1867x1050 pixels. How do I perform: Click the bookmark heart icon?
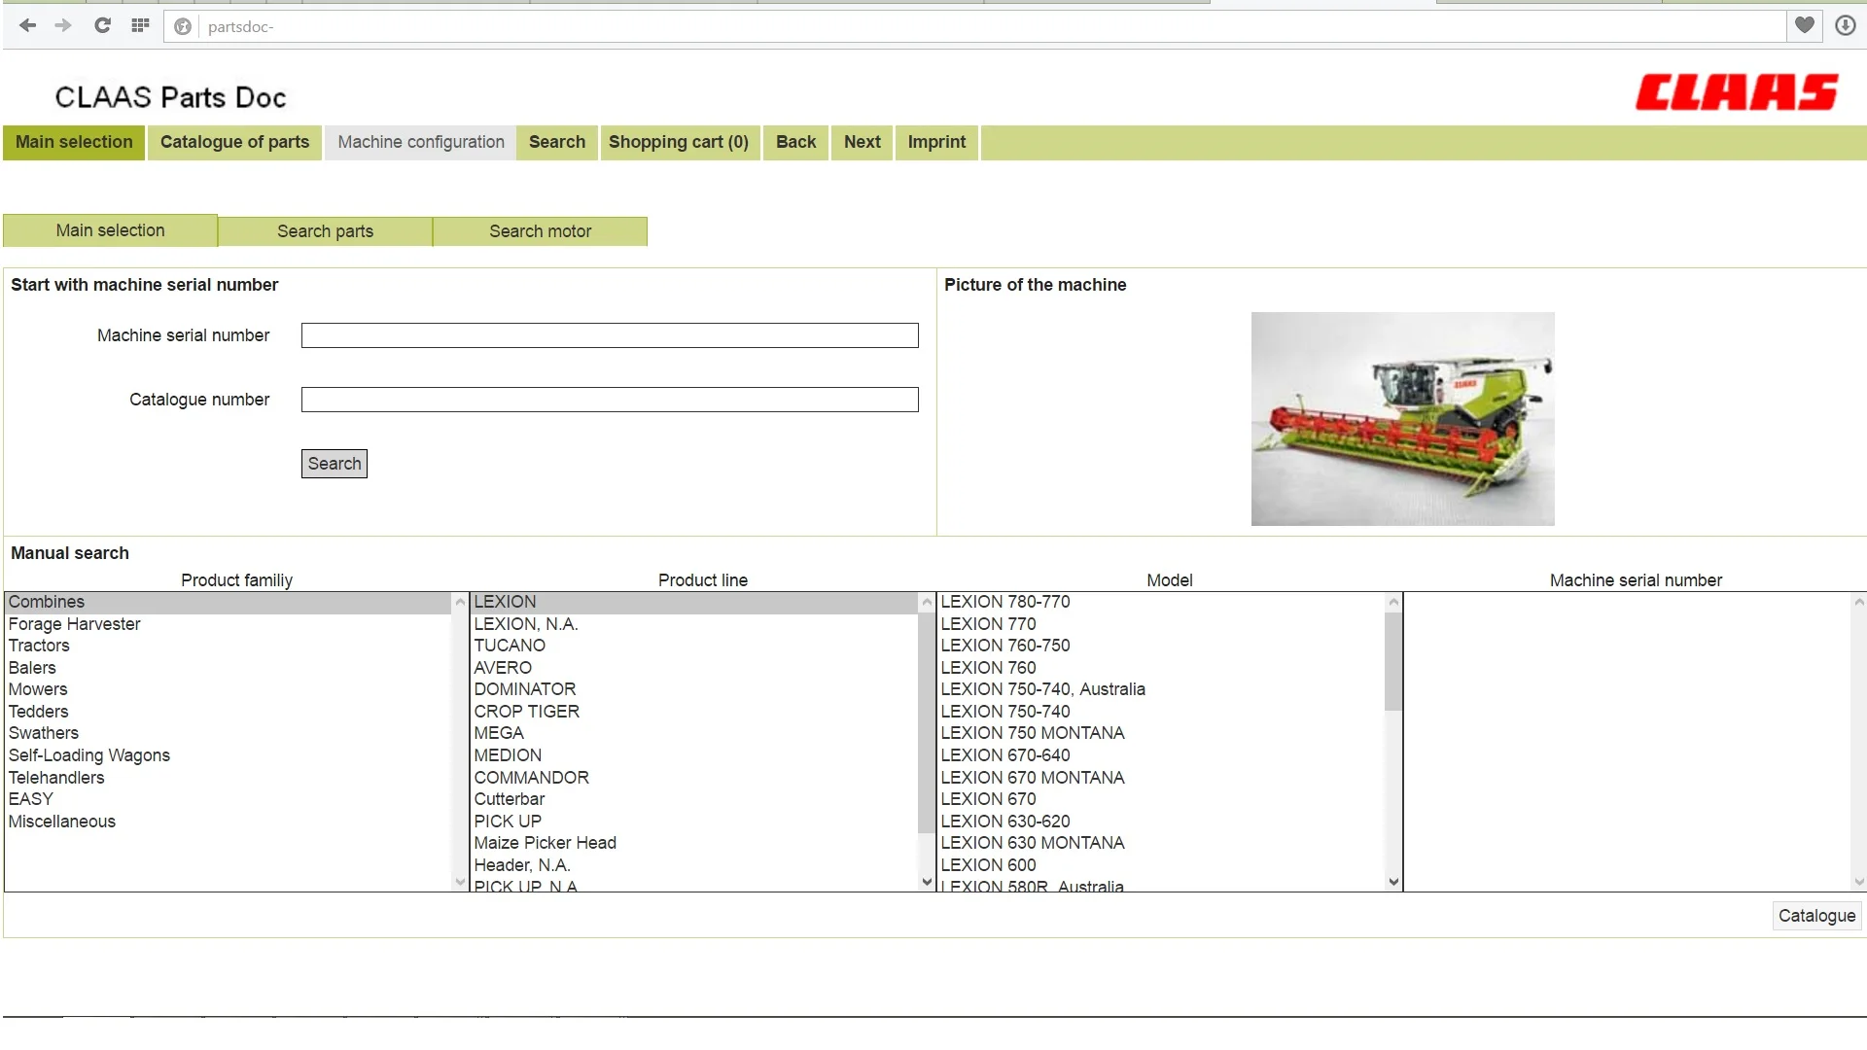click(1804, 26)
